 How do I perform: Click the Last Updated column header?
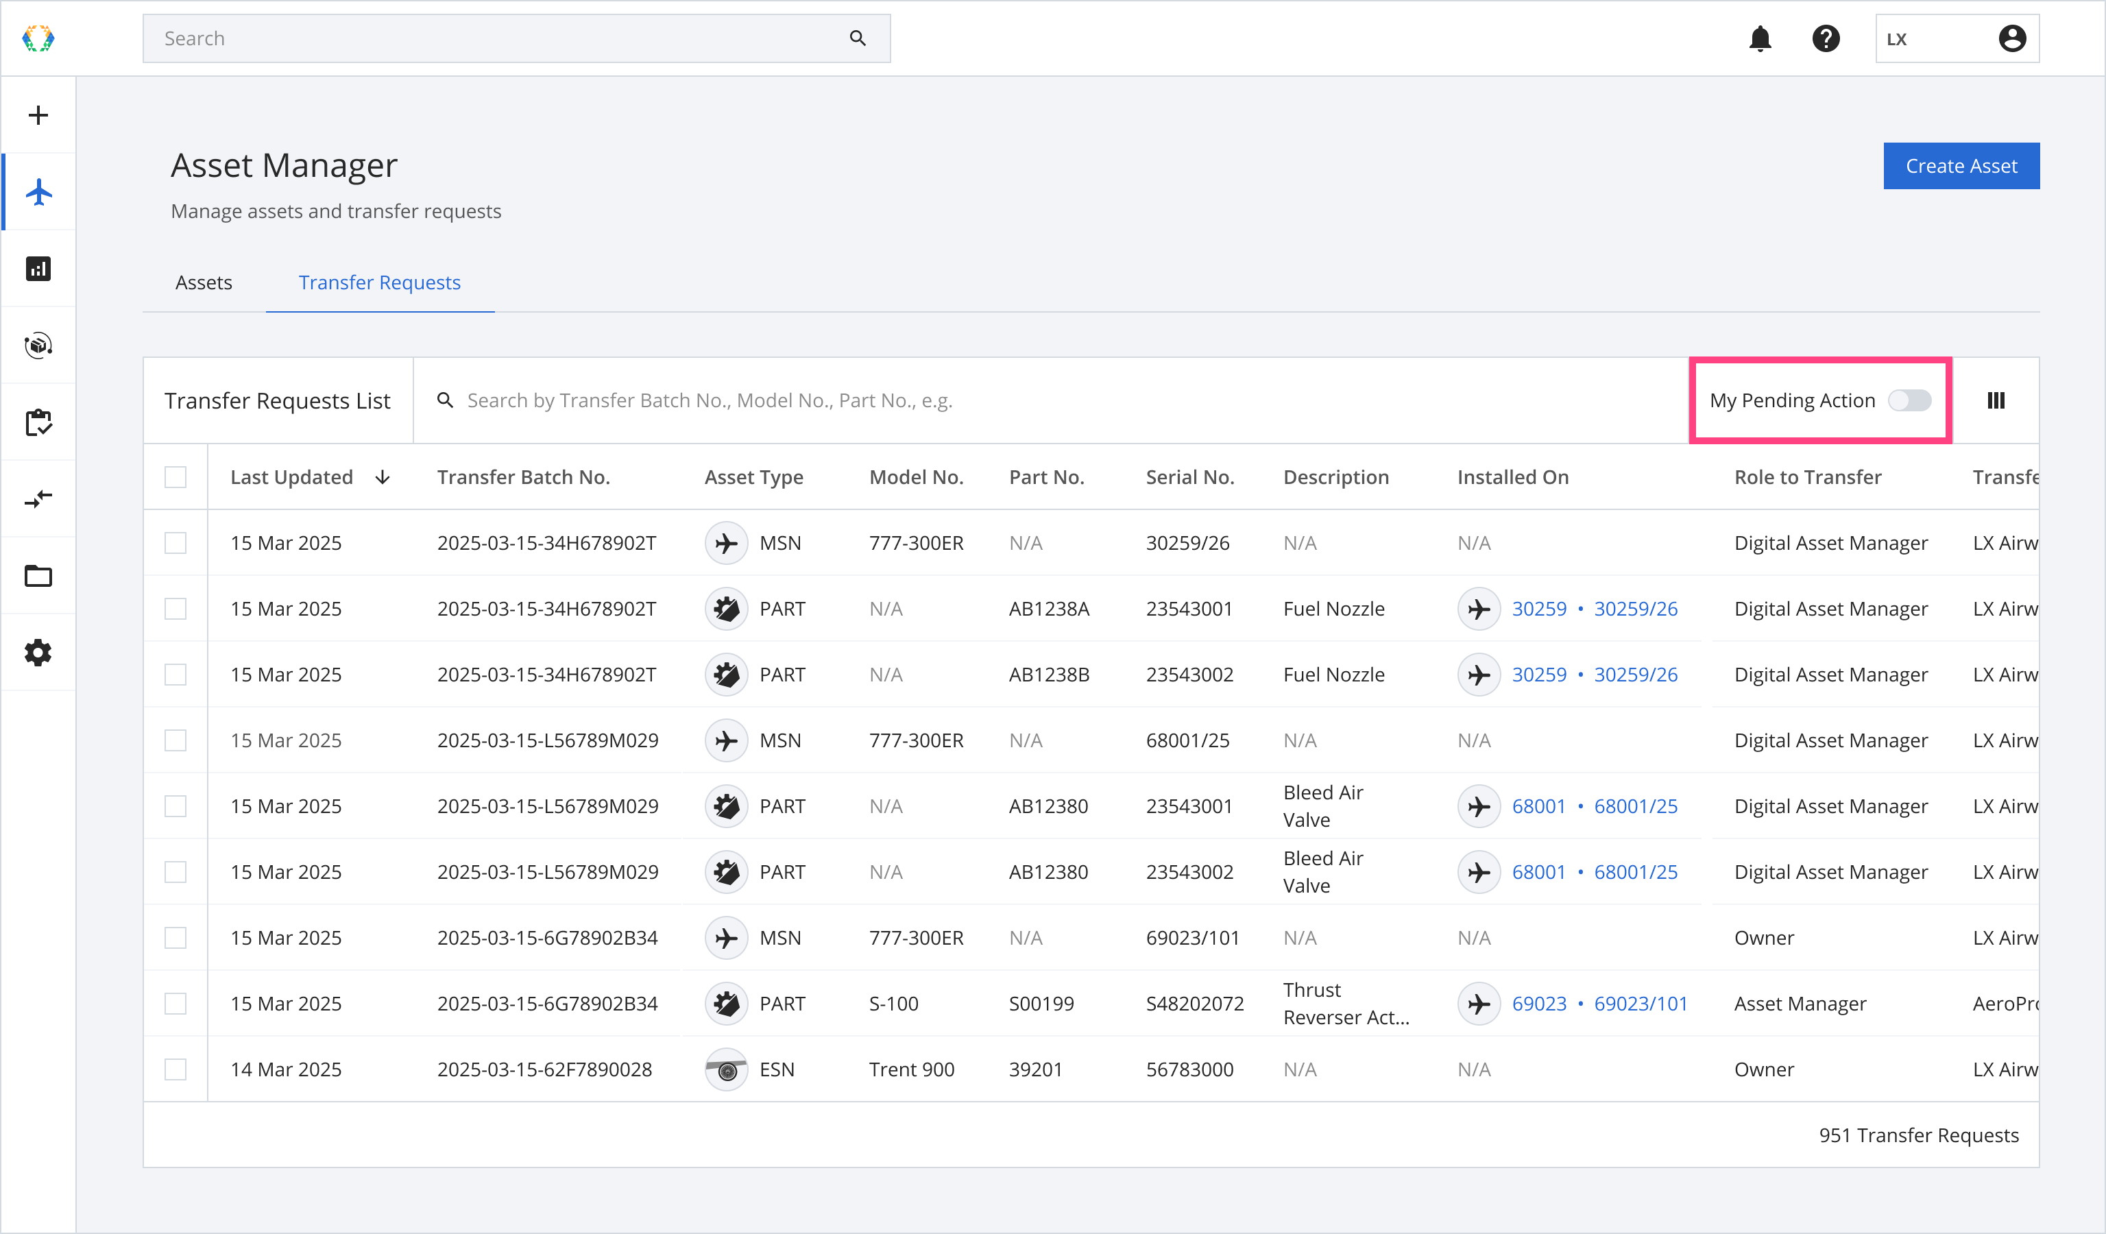pos(291,477)
